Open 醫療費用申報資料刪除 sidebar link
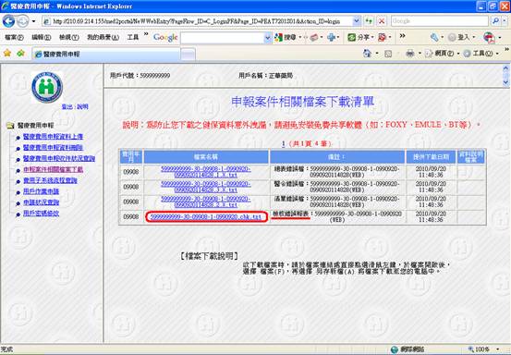The image size is (511, 355). pyautogui.click(x=53, y=148)
